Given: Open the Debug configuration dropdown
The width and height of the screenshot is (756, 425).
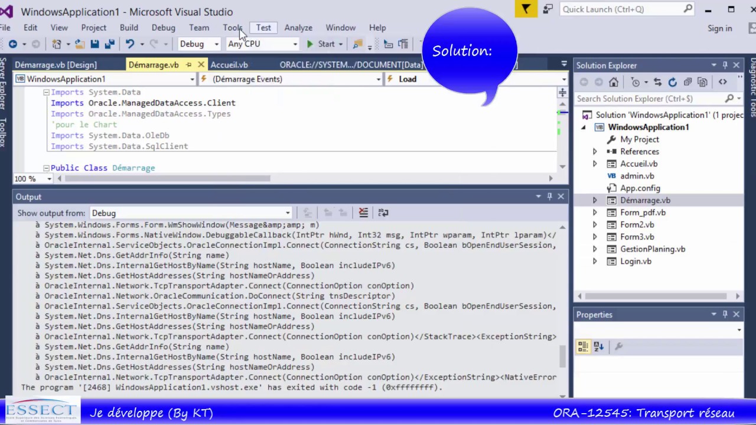Looking at the screenshot, I should [216, 44].
